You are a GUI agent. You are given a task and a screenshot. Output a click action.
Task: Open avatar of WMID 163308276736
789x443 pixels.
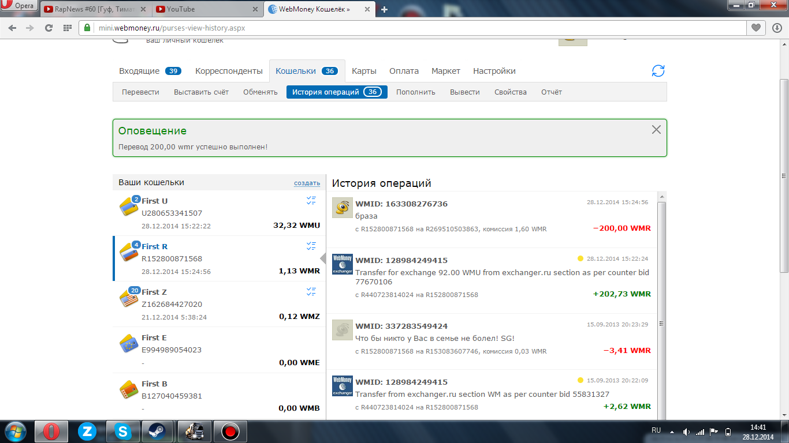(x=343, y=208)
